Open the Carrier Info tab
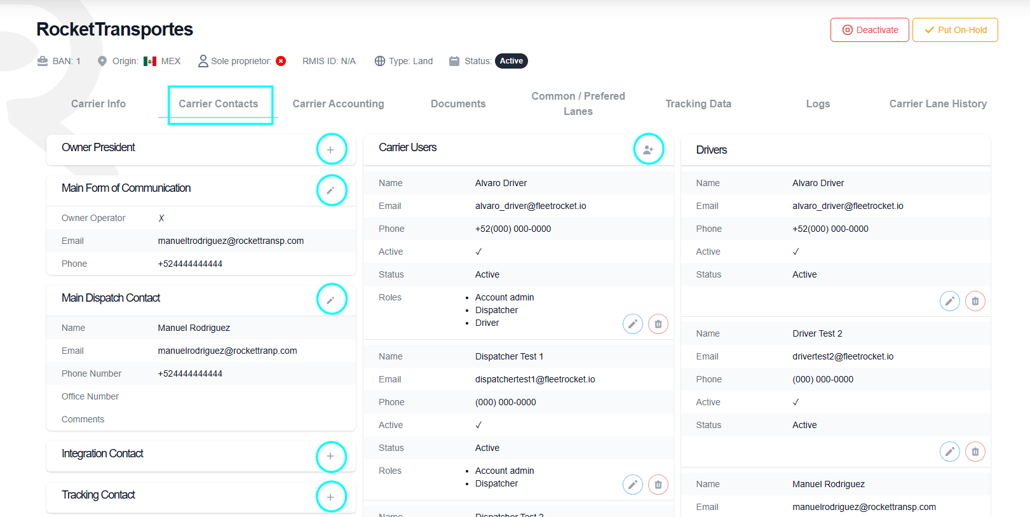This screenshot has height=517, width=1030. [98, 104]
